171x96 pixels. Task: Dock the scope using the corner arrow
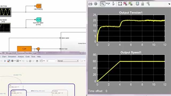point(169,4)
